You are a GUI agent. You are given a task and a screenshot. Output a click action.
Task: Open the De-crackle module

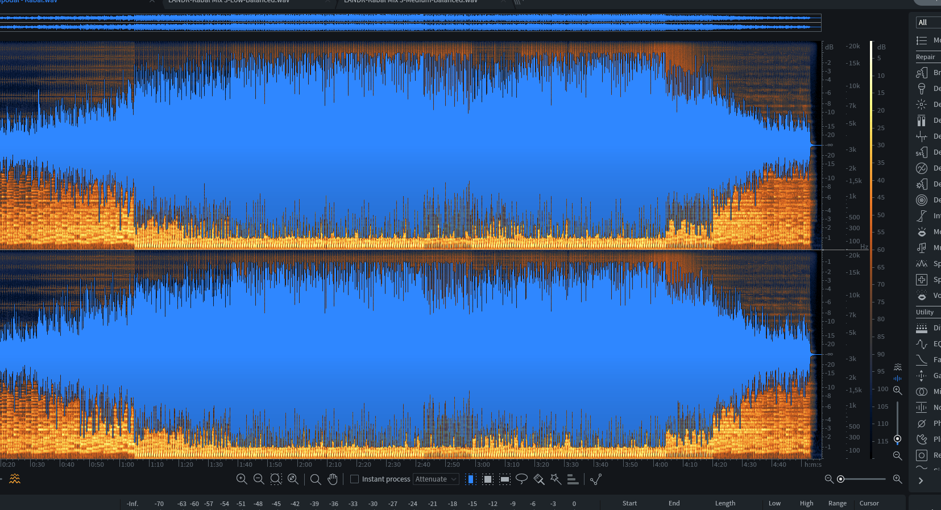coord(922,136)
